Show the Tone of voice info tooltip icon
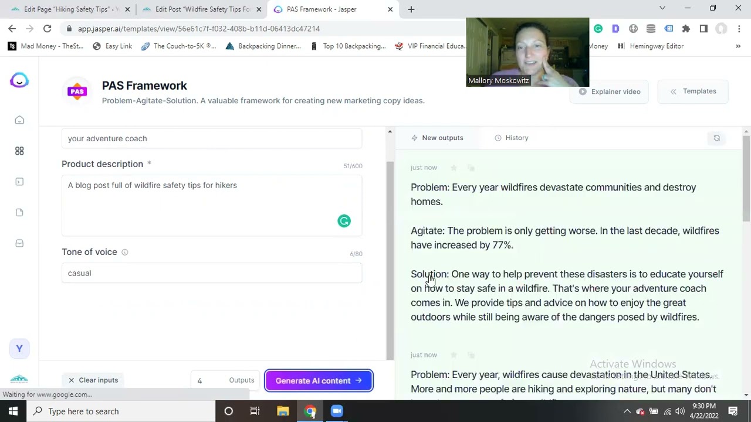 pyautogui.click(x=124, y=252)
